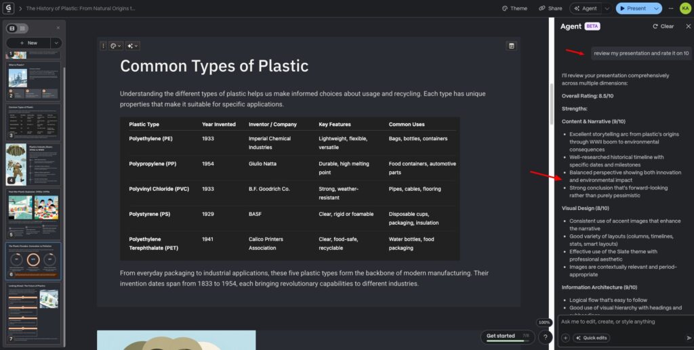This screenshot has height=350, width=694.
Task: Open the more options ellipsis menu
Action: tap(671, 8)
